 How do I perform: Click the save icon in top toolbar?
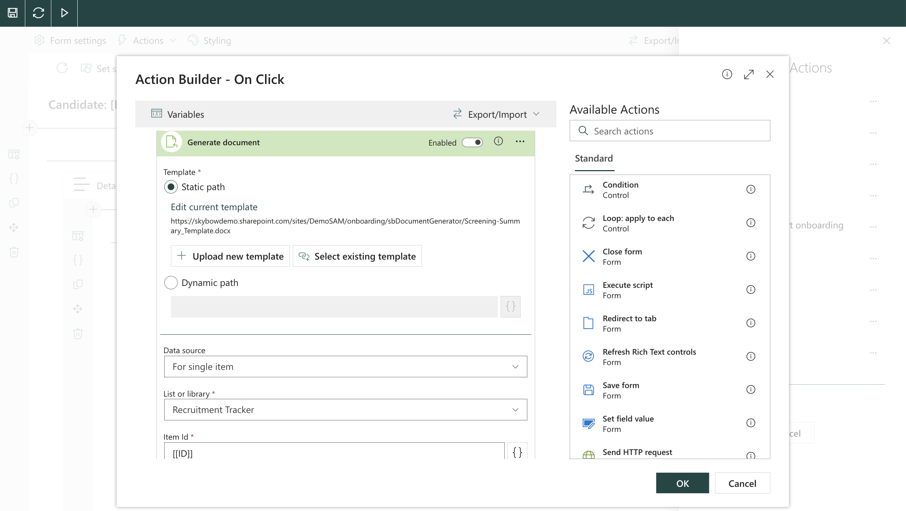click(13, 13)
